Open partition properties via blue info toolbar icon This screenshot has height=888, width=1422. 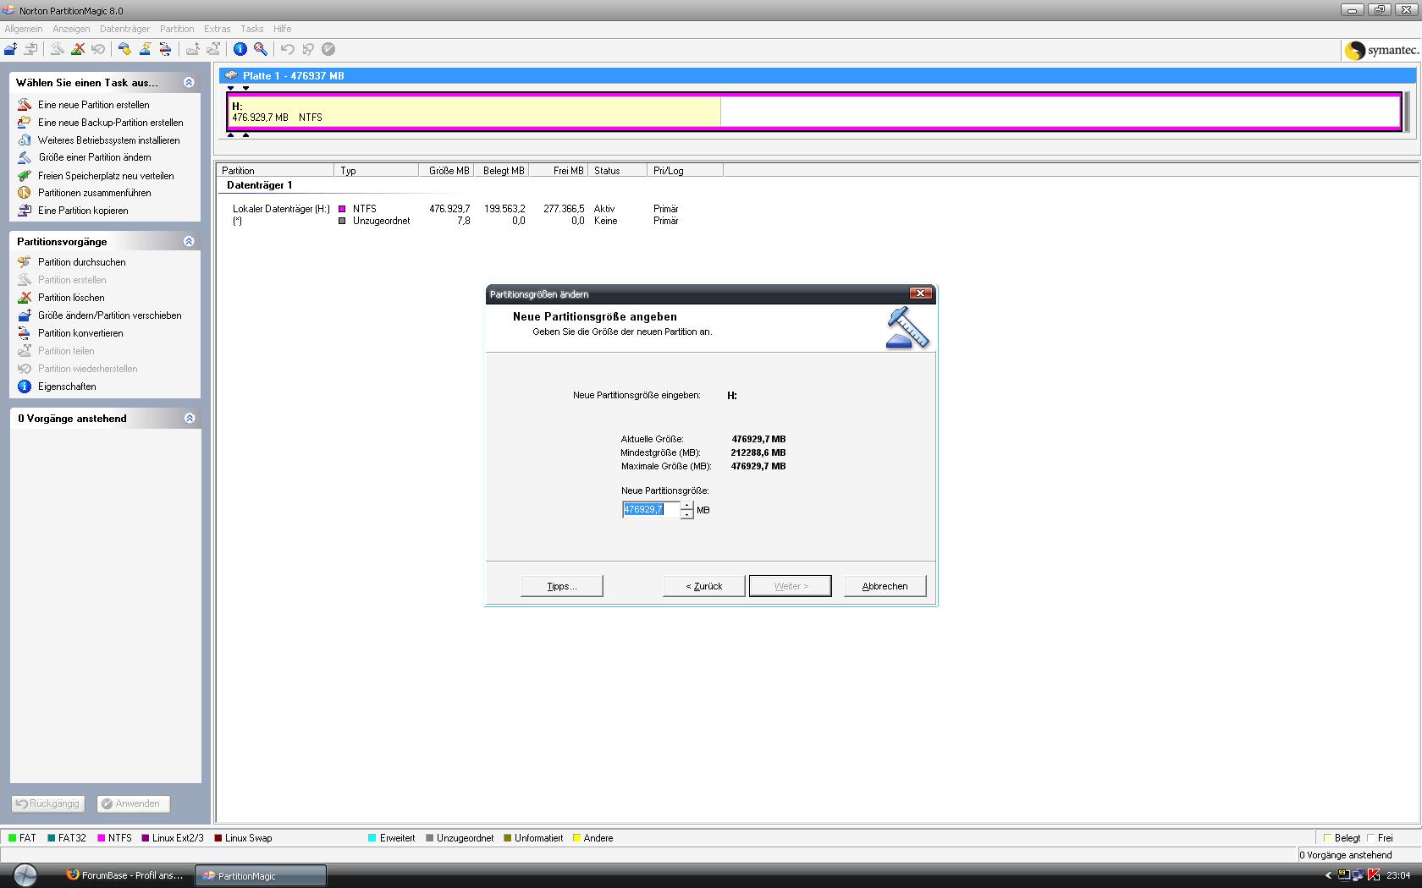240,49
